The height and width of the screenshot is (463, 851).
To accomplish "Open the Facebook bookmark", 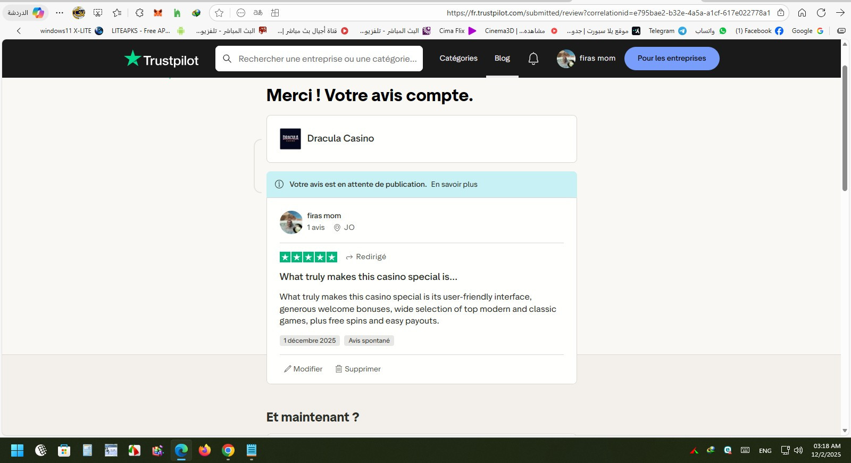I will pos(759,31).
